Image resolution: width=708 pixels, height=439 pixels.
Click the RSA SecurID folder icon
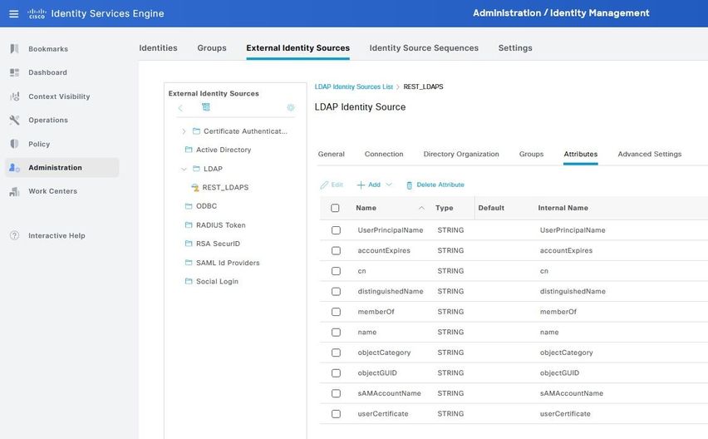point(189,244)
